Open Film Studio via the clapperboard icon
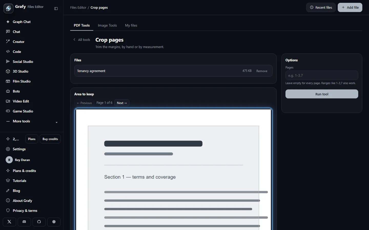 [8, 81]
